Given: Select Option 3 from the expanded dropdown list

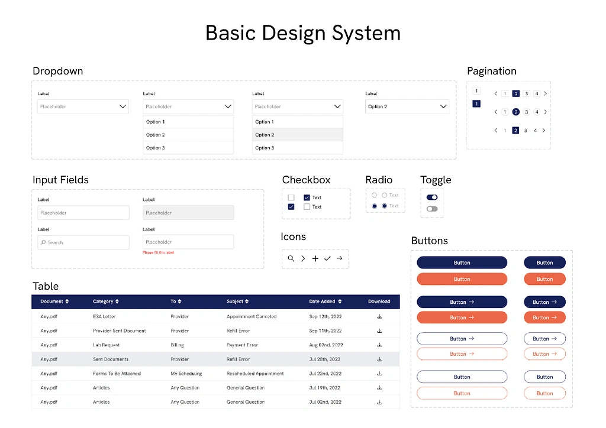Looking at the screenshot, I should coord(188,148).
